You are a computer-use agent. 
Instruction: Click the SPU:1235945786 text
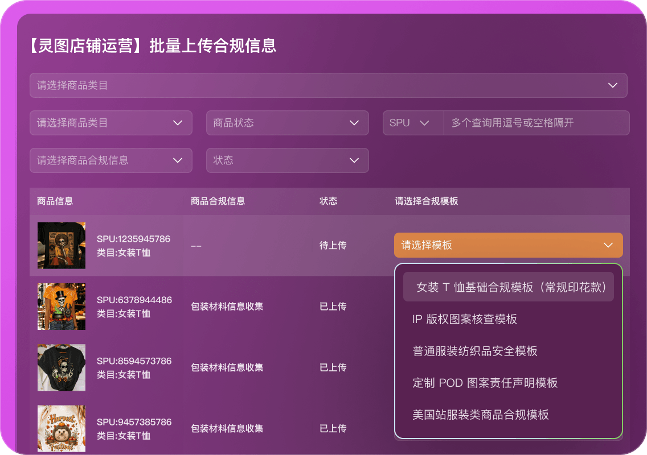(x=134, y=239)
